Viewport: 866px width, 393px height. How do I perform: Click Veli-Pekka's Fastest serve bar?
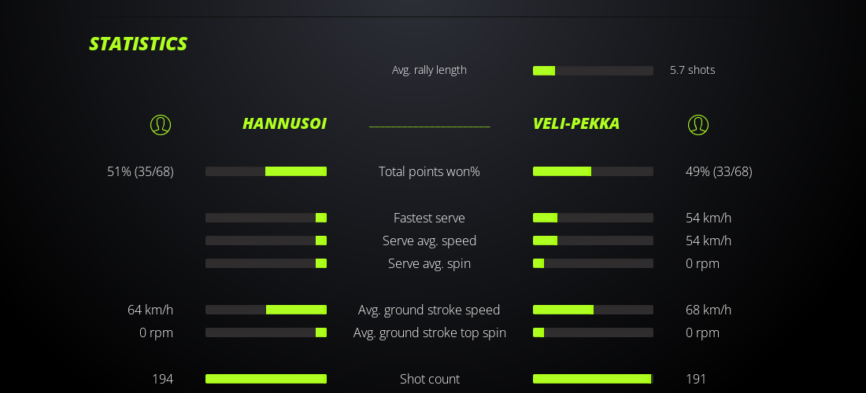[x=593, y=218]
